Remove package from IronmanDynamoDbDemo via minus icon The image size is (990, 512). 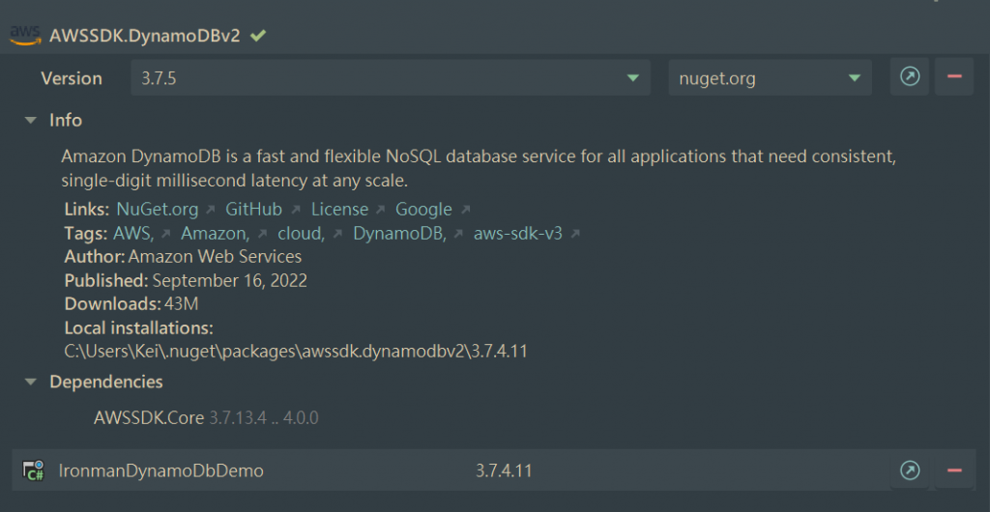coord(954,470)
